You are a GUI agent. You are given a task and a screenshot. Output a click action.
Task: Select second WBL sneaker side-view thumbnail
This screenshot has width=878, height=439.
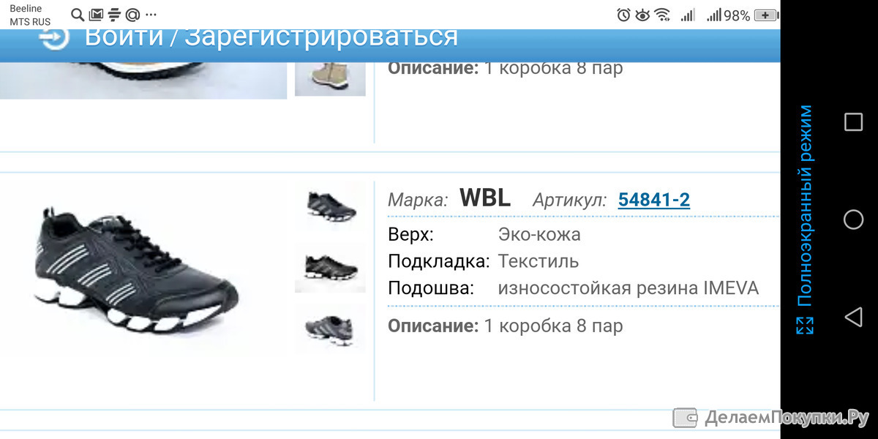(x=330, y=268)
